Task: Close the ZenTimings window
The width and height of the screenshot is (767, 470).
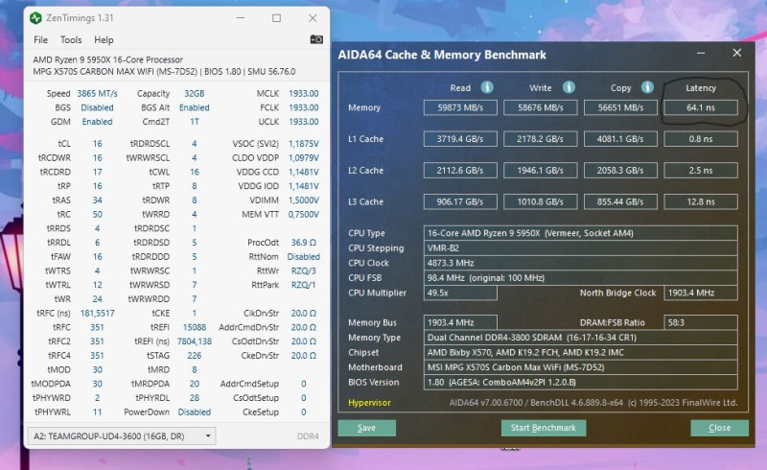Action: click(x=313, y=18)
